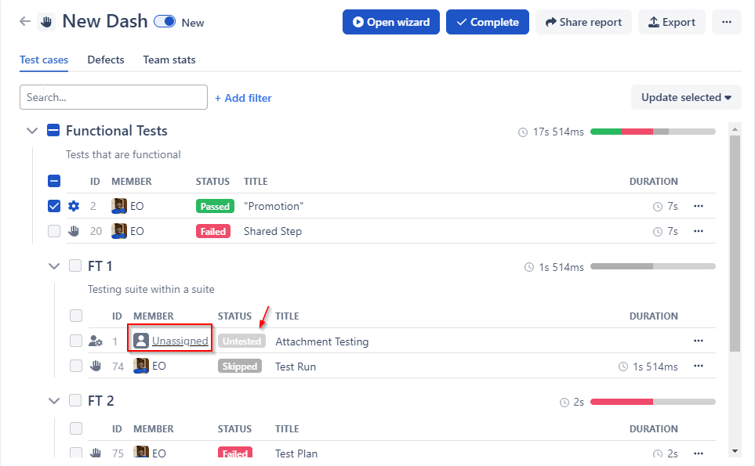Click the hand icon next to dashboard title

coord(46,22)
